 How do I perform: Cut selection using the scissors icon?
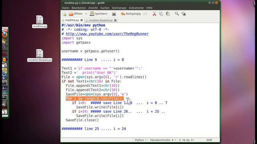point(154,14)
